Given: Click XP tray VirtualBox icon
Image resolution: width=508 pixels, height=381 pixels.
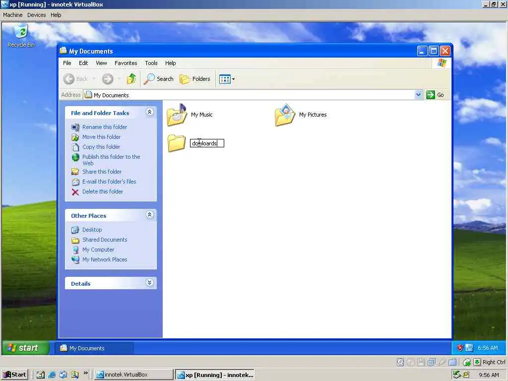Looking at the screenshot, I should click(469, 348).
